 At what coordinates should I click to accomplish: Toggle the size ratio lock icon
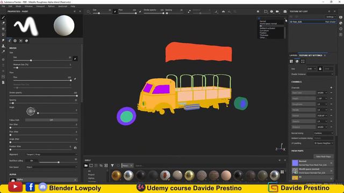coord(320,69)
